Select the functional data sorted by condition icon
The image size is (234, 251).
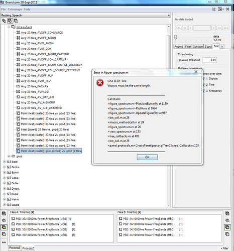pos(16,21)
